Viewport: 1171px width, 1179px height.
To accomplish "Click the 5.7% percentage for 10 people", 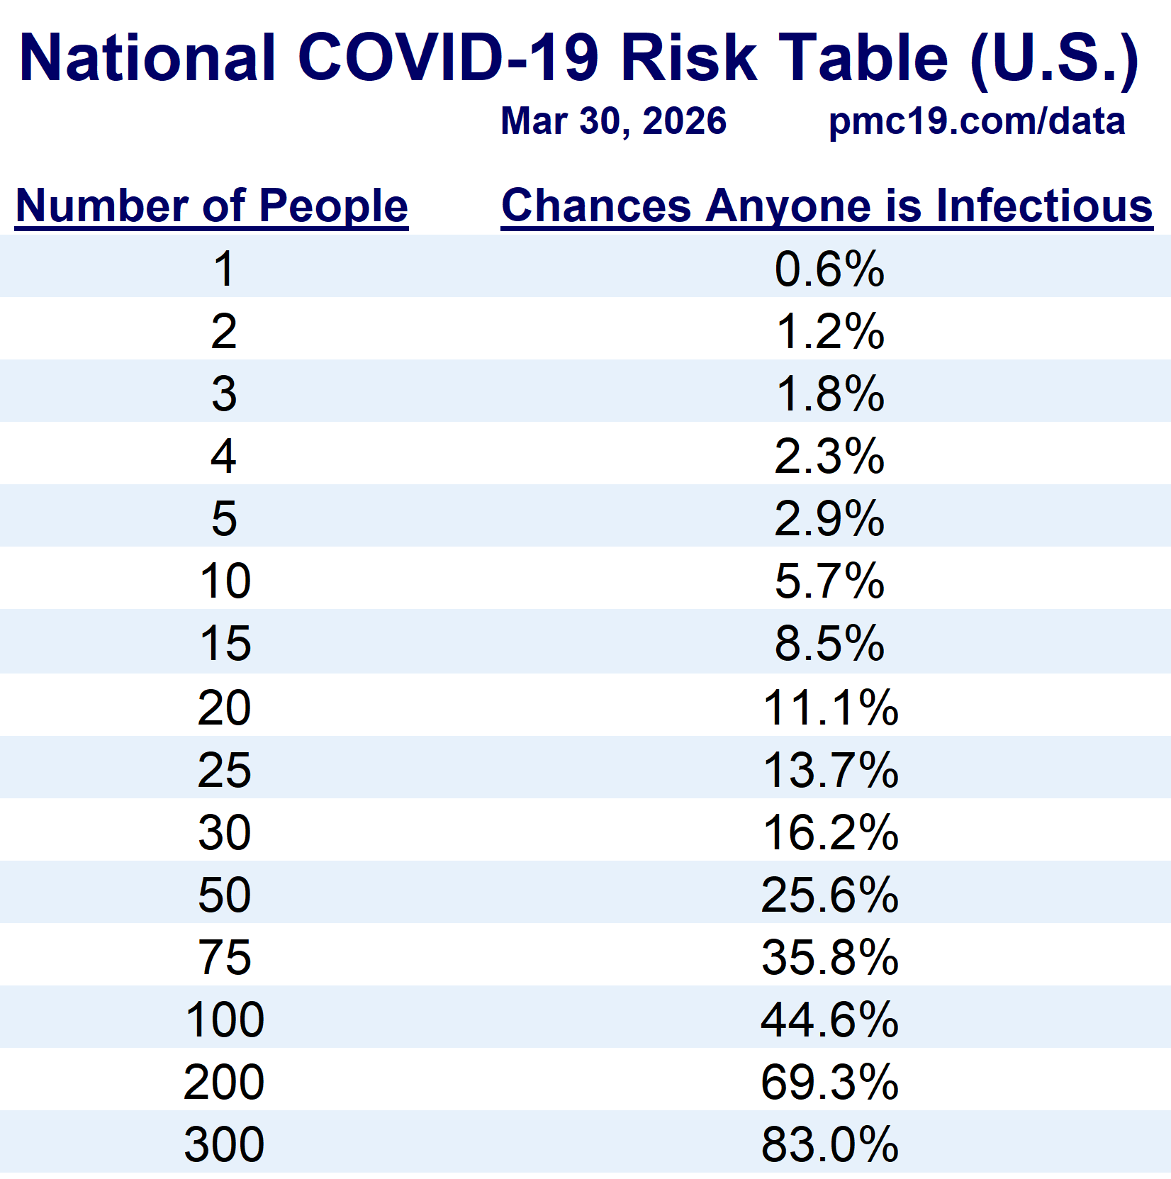I will (829, 581).
